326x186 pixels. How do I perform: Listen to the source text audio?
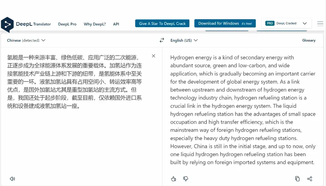click(x=12, y=179)
